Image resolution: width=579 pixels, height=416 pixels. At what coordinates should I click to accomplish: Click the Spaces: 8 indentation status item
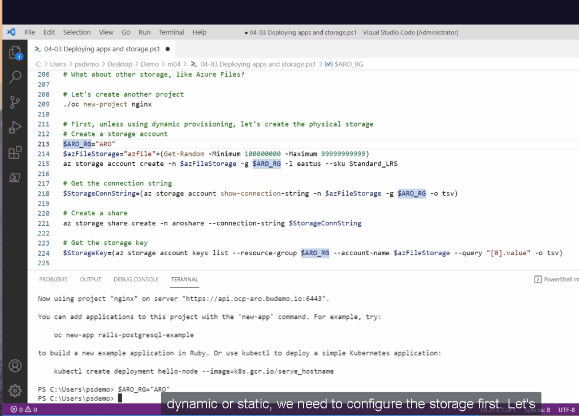[x=537, y=410]
